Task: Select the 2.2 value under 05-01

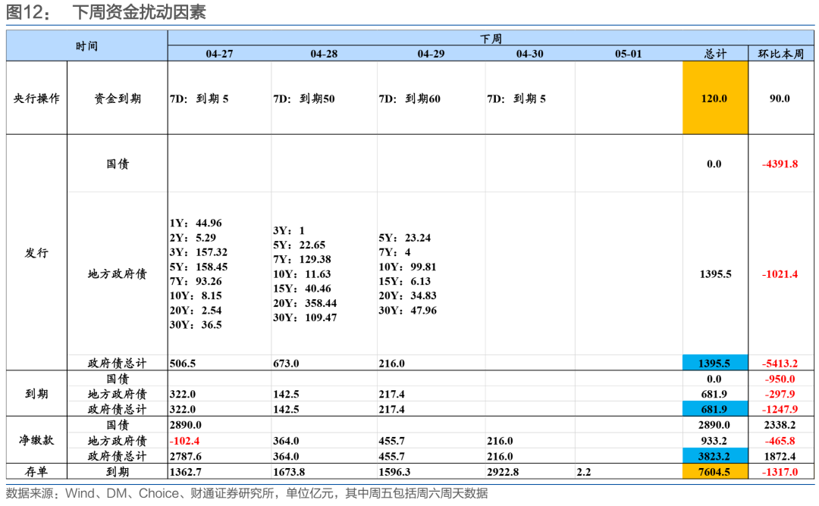Action: click(584, 472)
